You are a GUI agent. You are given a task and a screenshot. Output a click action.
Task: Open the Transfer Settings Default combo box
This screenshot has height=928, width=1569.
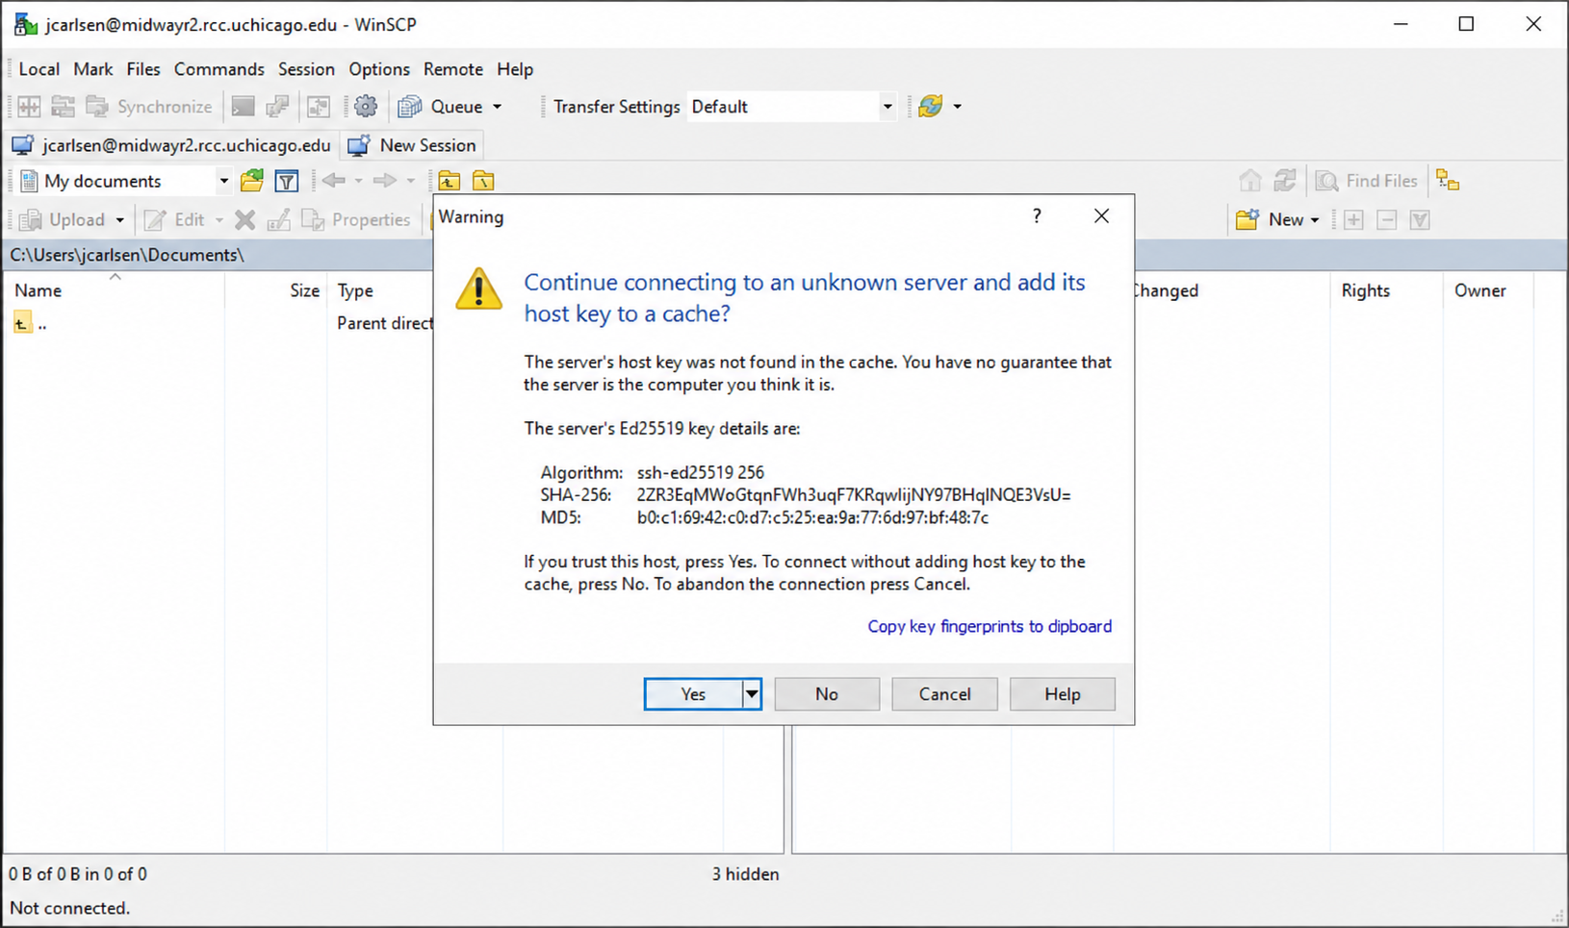click(x=791, y=107)
